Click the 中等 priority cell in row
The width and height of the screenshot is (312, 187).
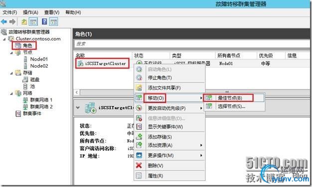coord(266,64)
